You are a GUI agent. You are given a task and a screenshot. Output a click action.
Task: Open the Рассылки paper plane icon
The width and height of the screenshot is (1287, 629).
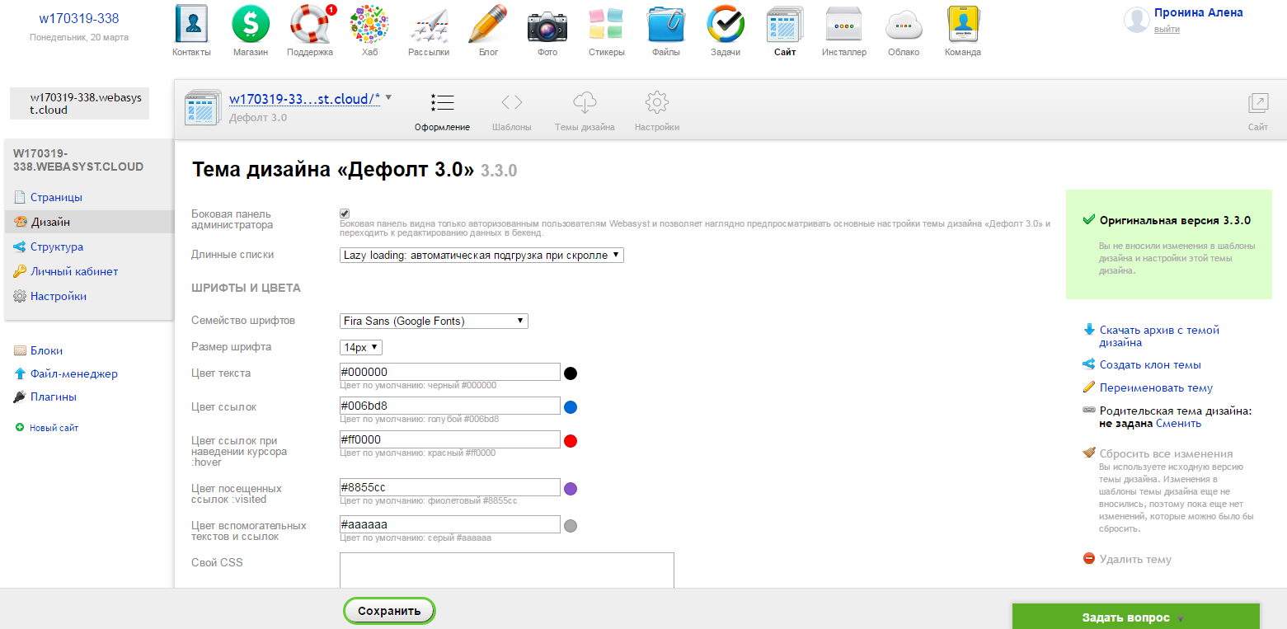[x=429, y=25]
